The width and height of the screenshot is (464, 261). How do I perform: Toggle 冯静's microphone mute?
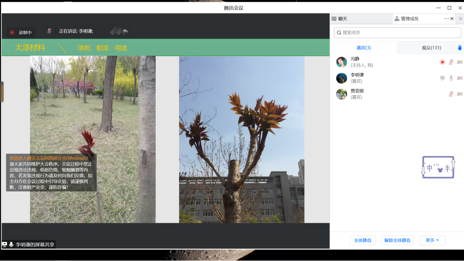451,62
